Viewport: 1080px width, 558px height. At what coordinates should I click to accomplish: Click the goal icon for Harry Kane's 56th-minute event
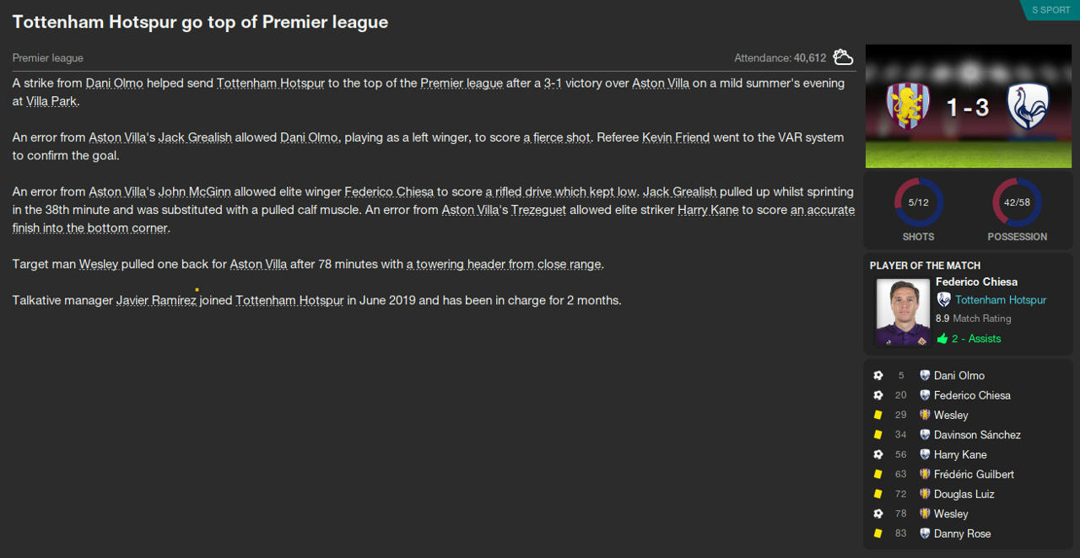[x=878, y=455]
